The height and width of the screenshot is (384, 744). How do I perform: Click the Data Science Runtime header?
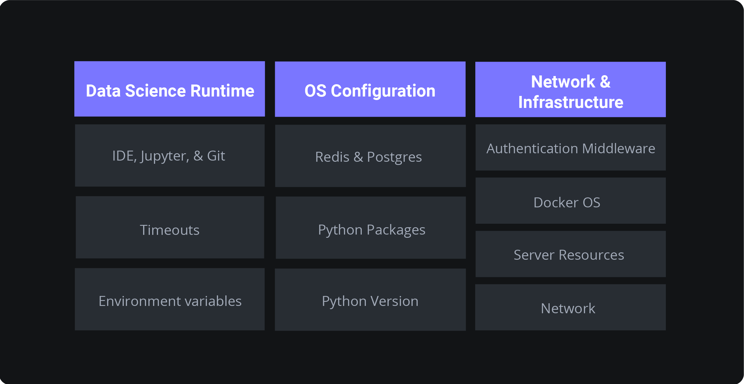point(169,89)
